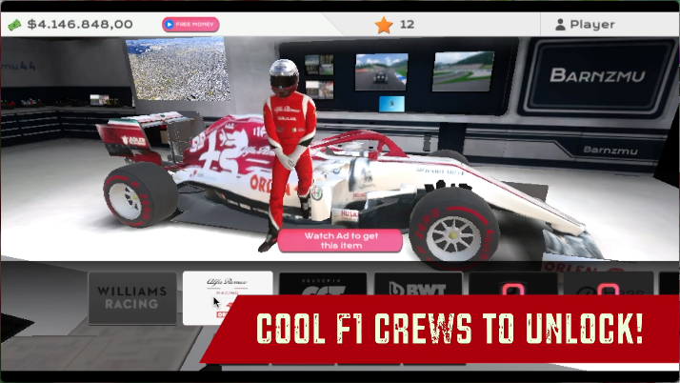This screenshot has height=383, width=680.
Task: Click Watch Ad to get this item
Action: (x=340, y=240)
